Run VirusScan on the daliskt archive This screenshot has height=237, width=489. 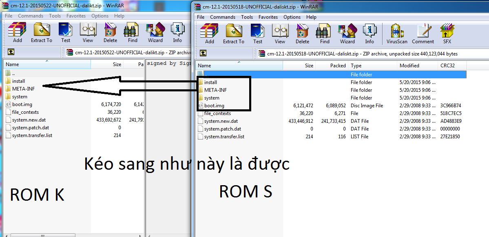[x=397, y=34]
